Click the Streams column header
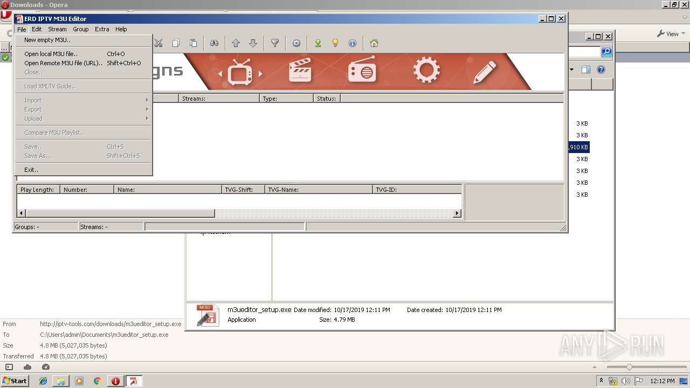This screenshot has width=690, height=388. click(219, 99)
